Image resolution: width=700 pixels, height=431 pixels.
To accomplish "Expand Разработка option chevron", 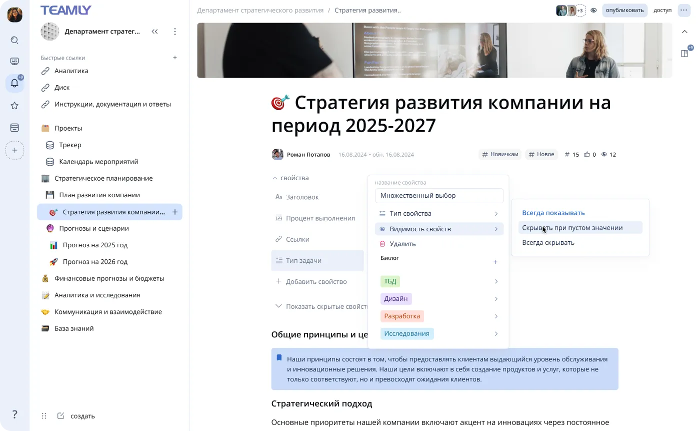I will click(496, 316).
